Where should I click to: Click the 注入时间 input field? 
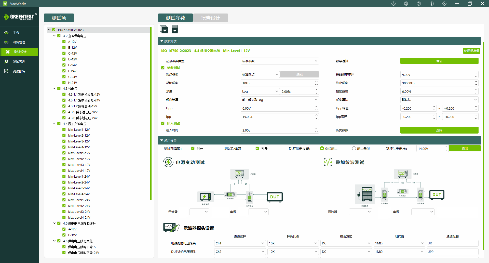tap(278, 130)
